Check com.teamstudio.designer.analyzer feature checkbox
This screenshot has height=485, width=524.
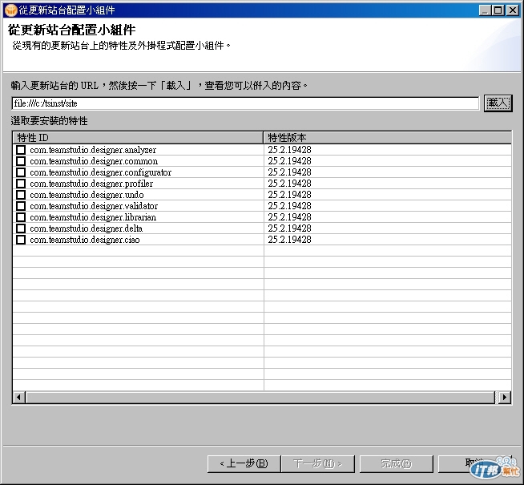click(x=21, y=150)
